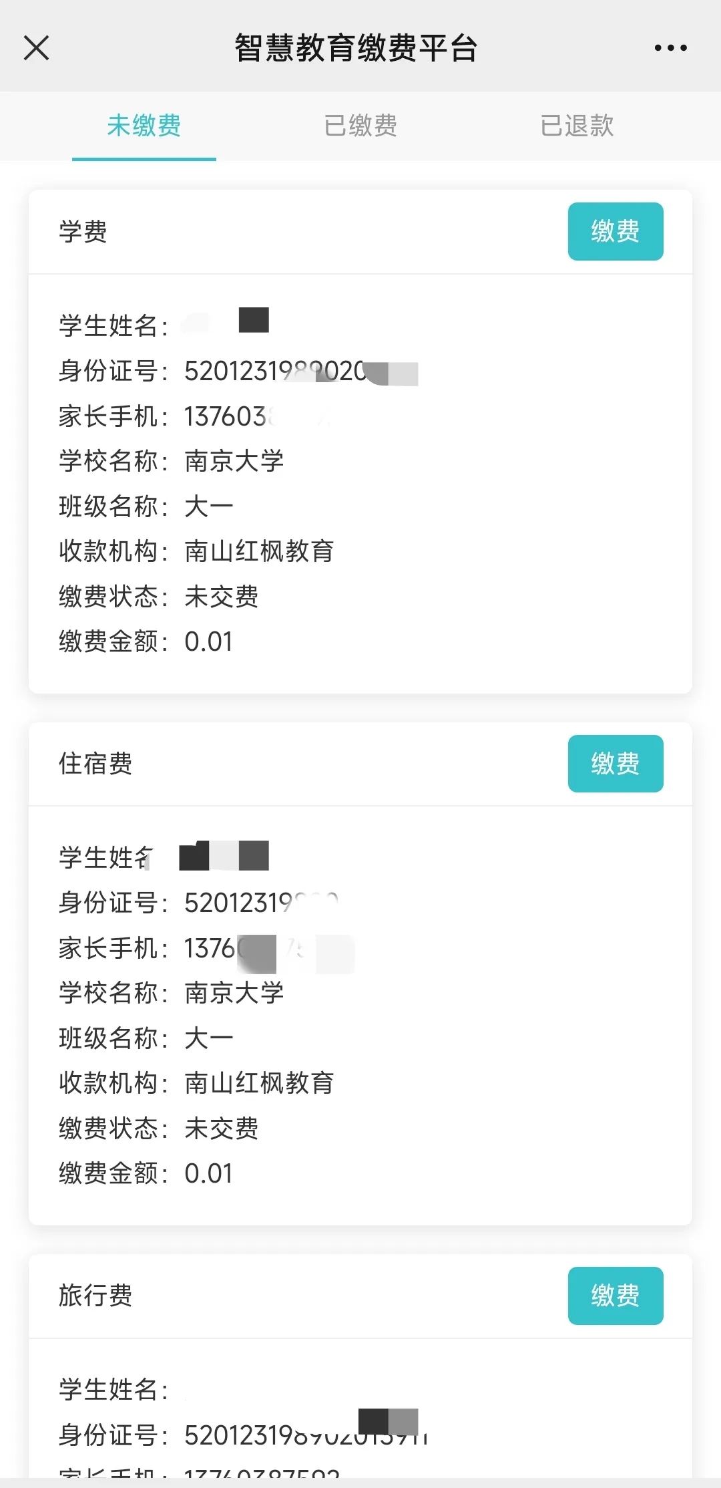Click 班级名称 大一 in 住宿费 card
The width and height of the screenshot is (721, 1488).
pos(146,1038)
